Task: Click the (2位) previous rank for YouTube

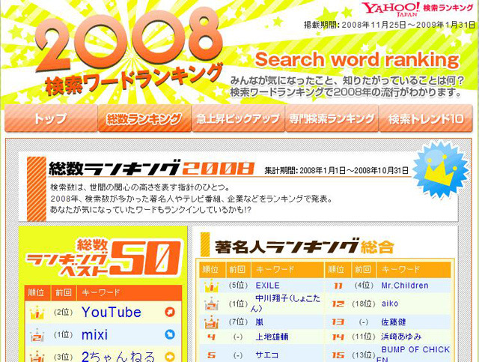Action: [x=63, y=312]
